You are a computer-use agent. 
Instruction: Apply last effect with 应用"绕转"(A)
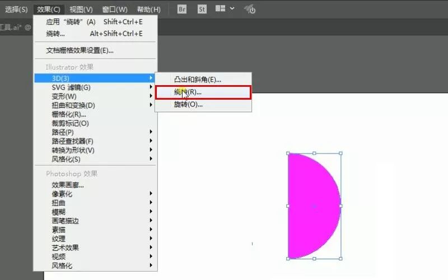[71, 22]
